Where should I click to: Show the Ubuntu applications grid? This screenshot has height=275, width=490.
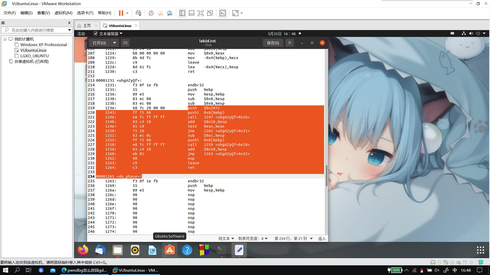coord(480,250)
